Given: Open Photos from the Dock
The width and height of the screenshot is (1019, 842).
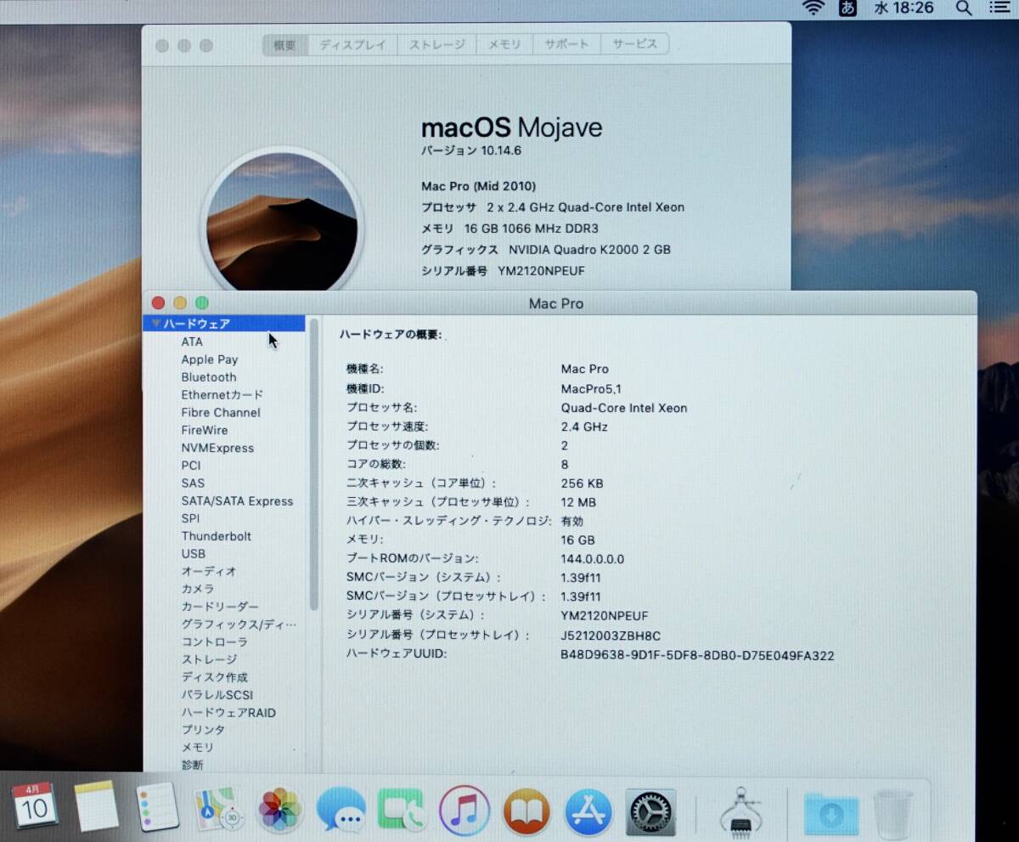Looking at the screenshot, I should tap(280, 810).
